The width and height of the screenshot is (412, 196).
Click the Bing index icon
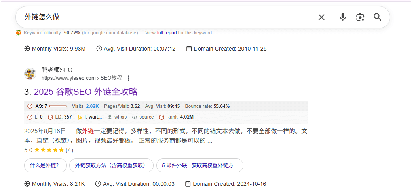tap(80, 117)
